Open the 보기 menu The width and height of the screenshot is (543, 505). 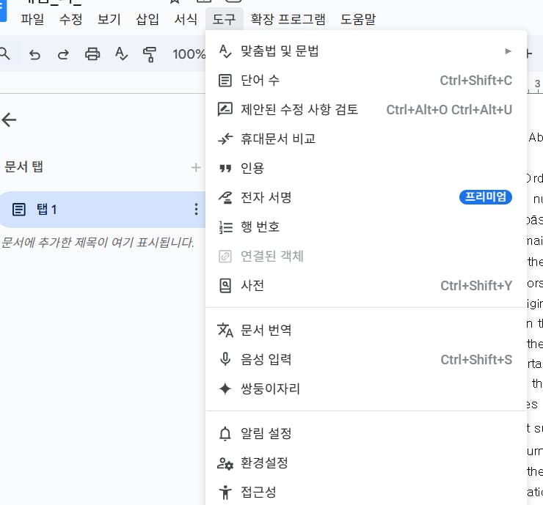pos(109,19)
